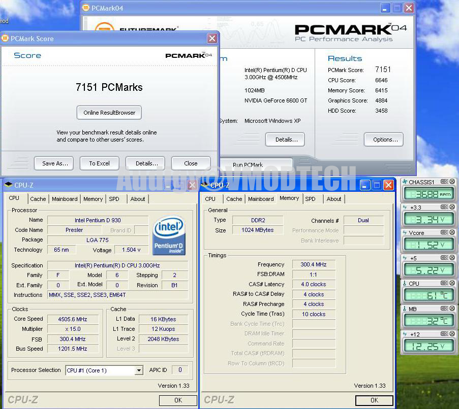Click the Name field 'Intel Pentium D 930'
Image resolution: width=459 pixels, height=409 pixels.
(98, 220)
